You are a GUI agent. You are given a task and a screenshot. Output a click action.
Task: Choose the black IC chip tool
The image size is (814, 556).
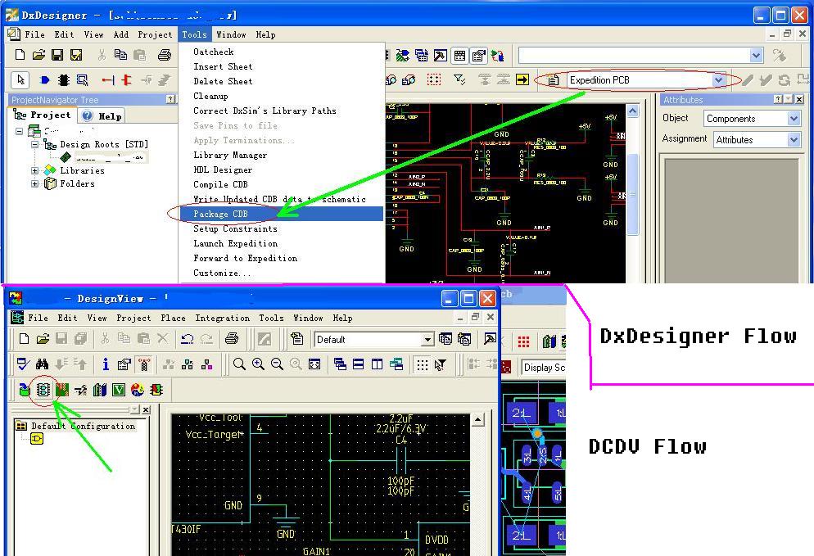coord(63,80)
